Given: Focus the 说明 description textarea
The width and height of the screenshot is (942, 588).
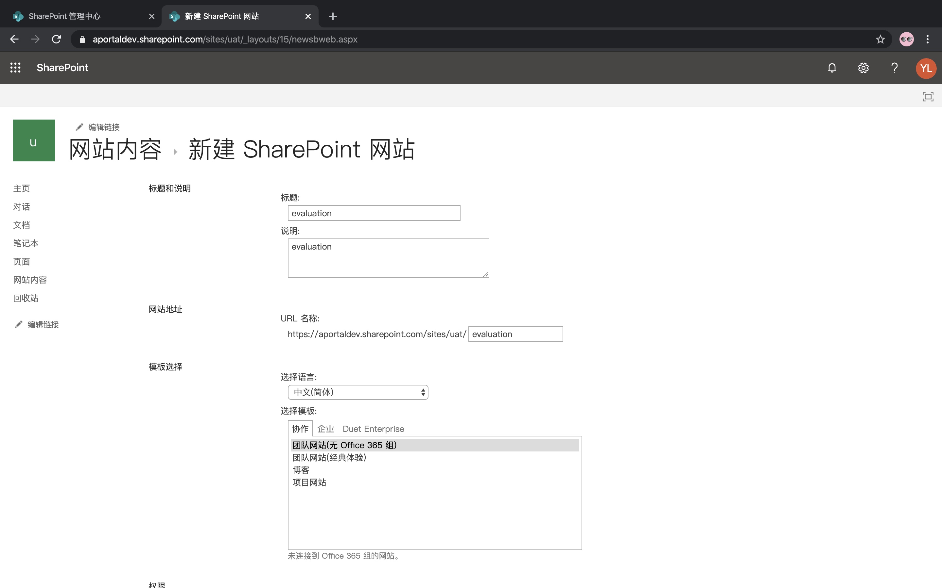Looking at the screenshot, I should pos(388,258).
